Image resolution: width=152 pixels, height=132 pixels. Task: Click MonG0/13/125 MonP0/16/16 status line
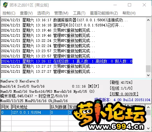tap(34, 101)
